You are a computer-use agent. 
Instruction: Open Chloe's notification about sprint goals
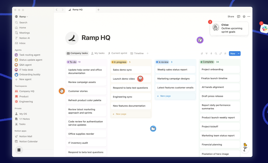pos(229,28)
